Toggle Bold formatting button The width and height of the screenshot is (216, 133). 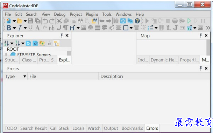point(9,28)
